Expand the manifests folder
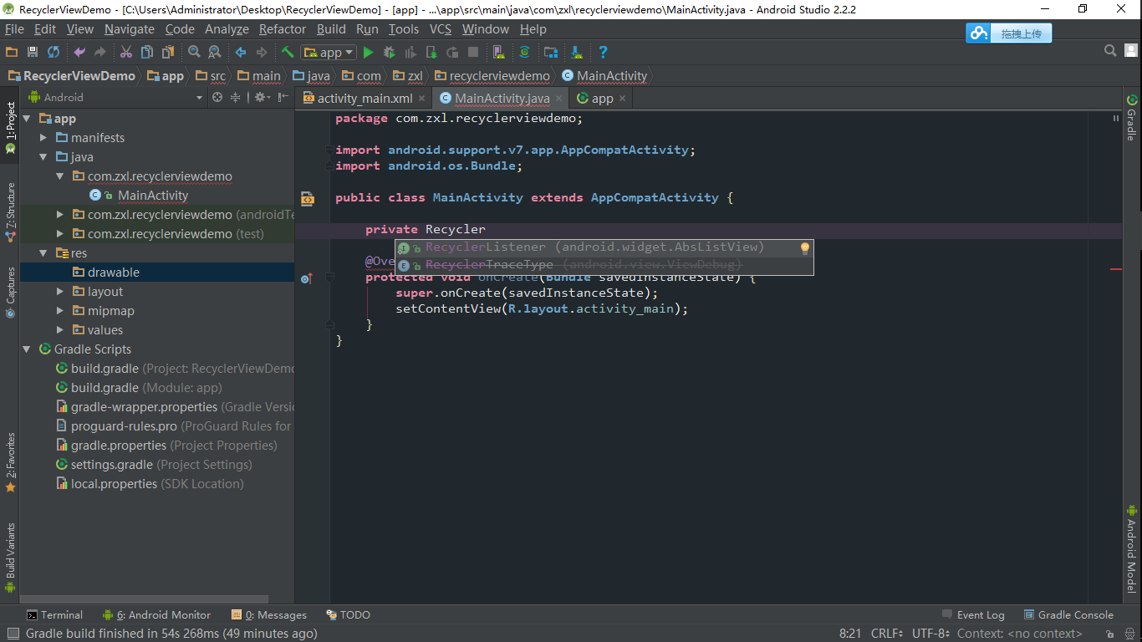 (43, 138)
